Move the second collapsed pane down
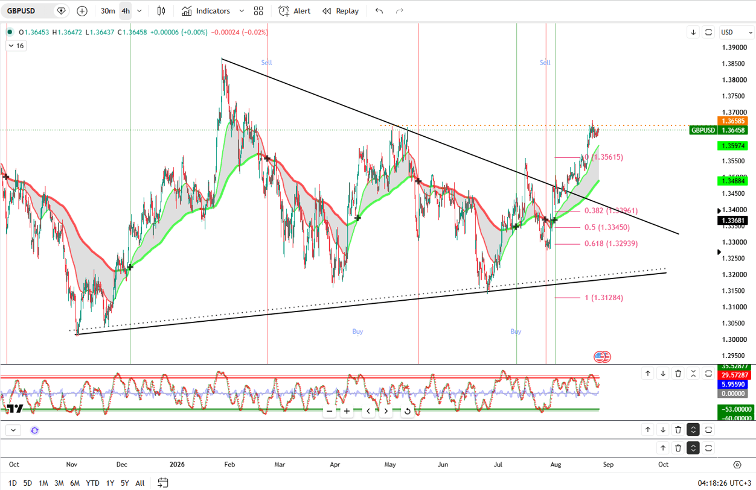This screenshot has height=490, width=756. point(663,430)
